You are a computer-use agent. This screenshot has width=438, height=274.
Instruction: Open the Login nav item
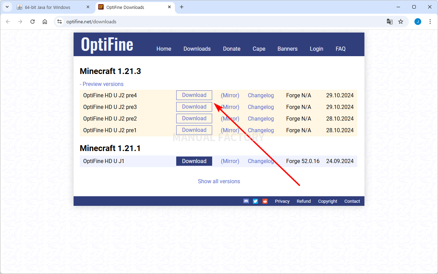(x=317, y=49)
